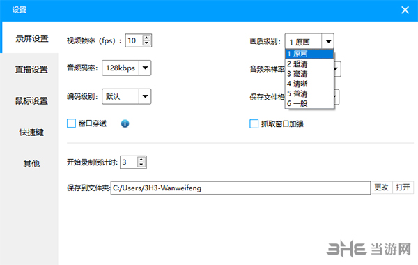
Task: Select 3 高清 in the quality list
Action: [309, 74]
